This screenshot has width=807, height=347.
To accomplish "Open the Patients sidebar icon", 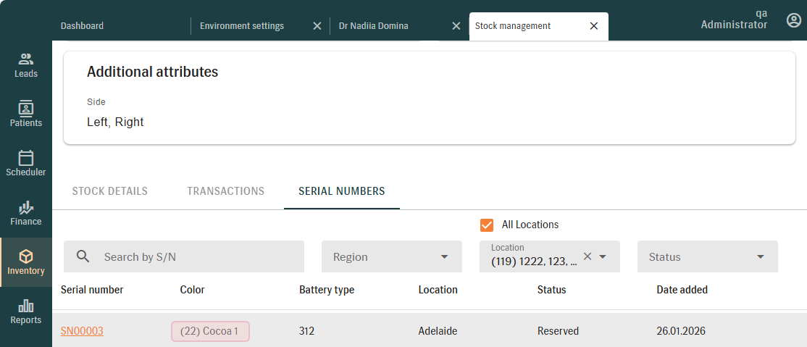I will pyautogui.click(x=26, y=109).
